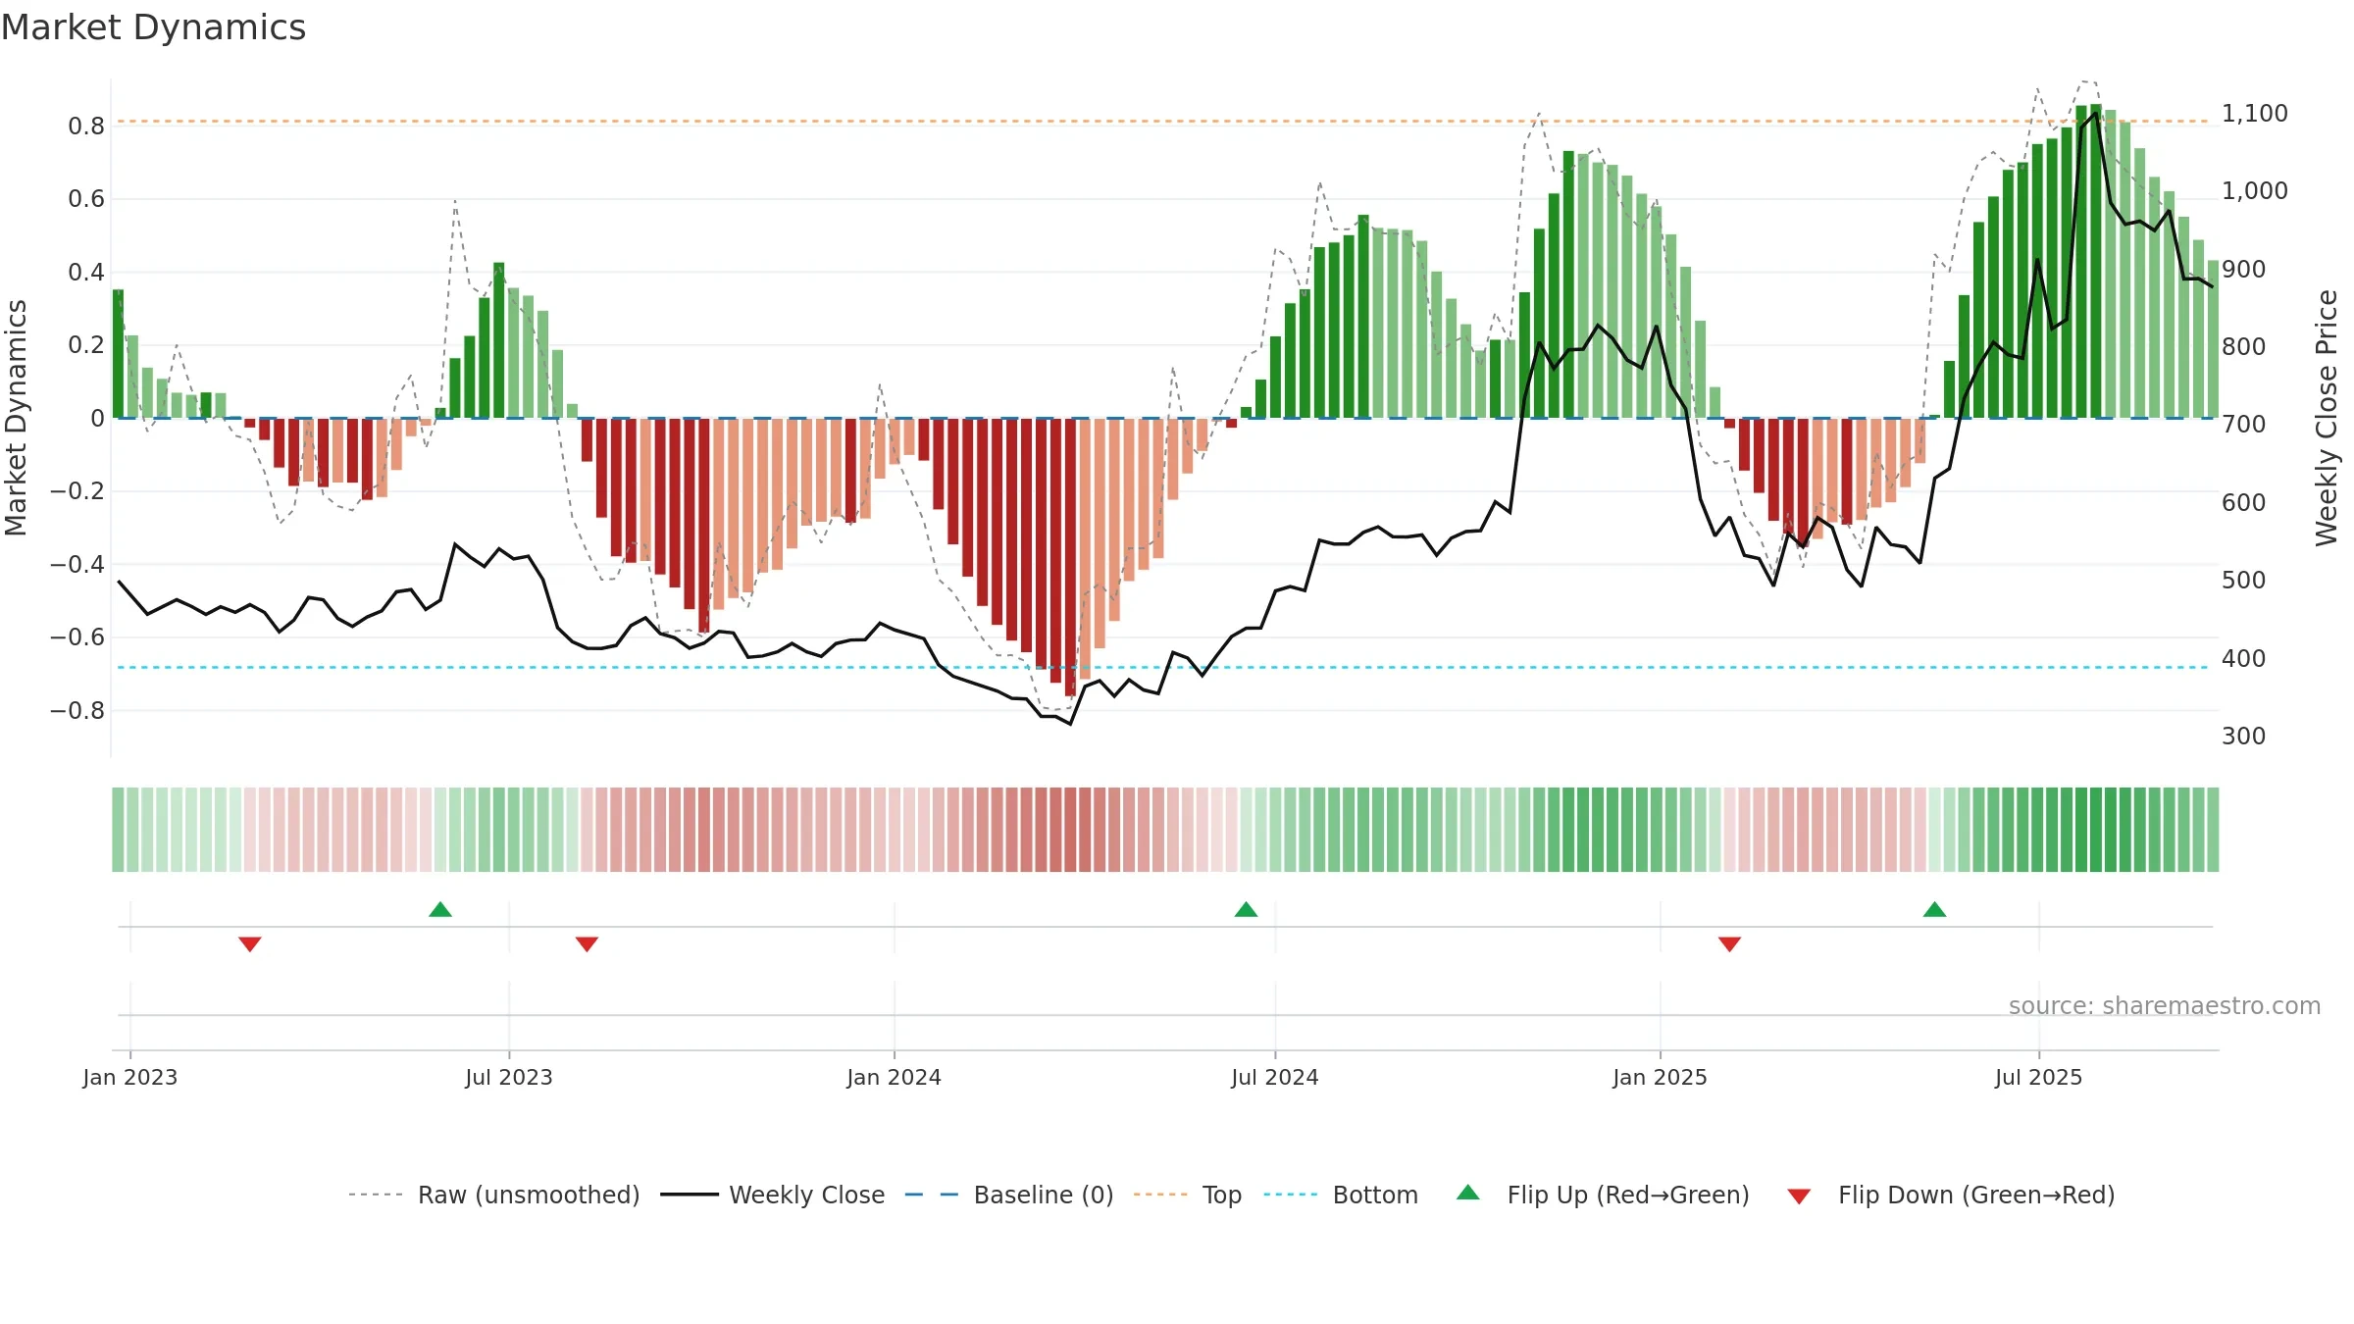Click the 0 left axis tick label
2354x1324 pixels.
pyautogui.click(x=97, y=418)
